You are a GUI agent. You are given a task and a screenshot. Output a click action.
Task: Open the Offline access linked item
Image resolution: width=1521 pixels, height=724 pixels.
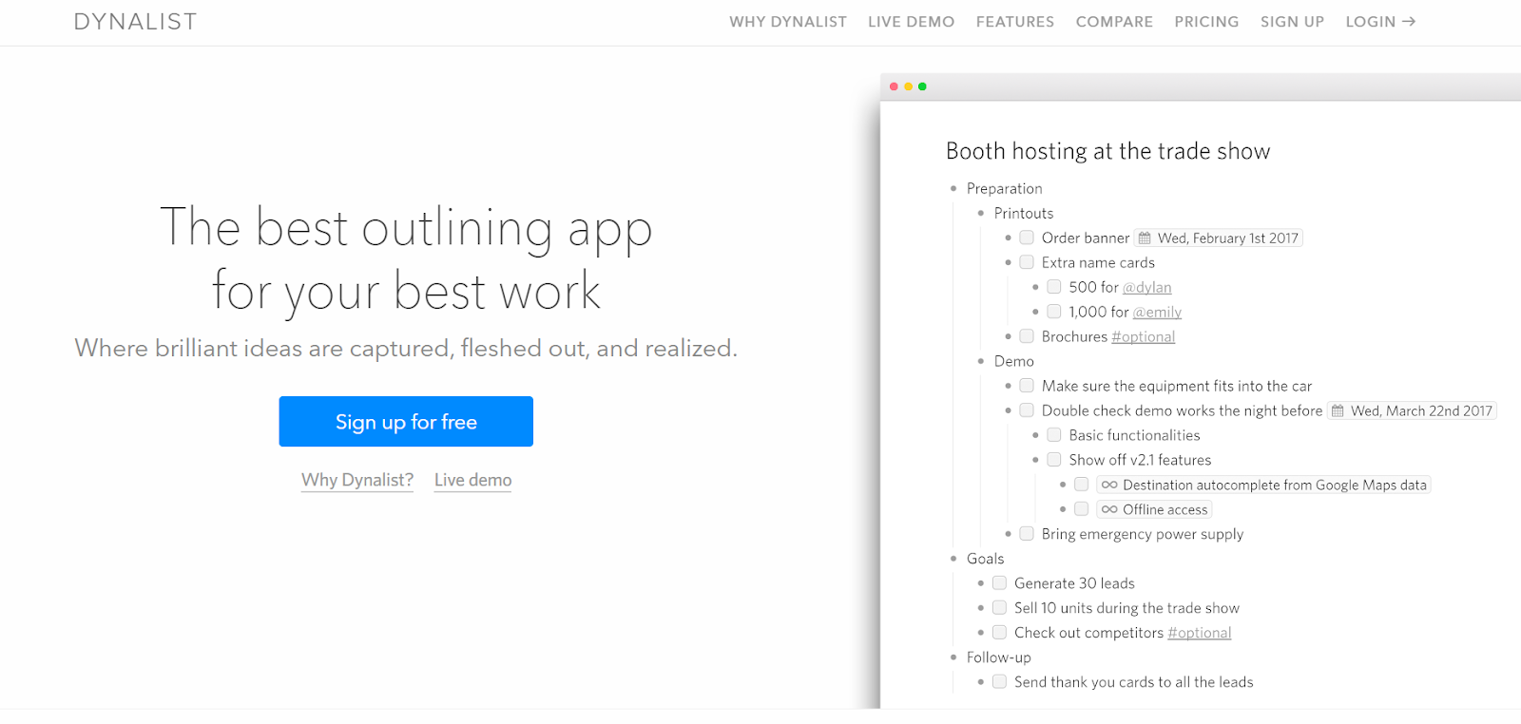(x=1154, y=510)
